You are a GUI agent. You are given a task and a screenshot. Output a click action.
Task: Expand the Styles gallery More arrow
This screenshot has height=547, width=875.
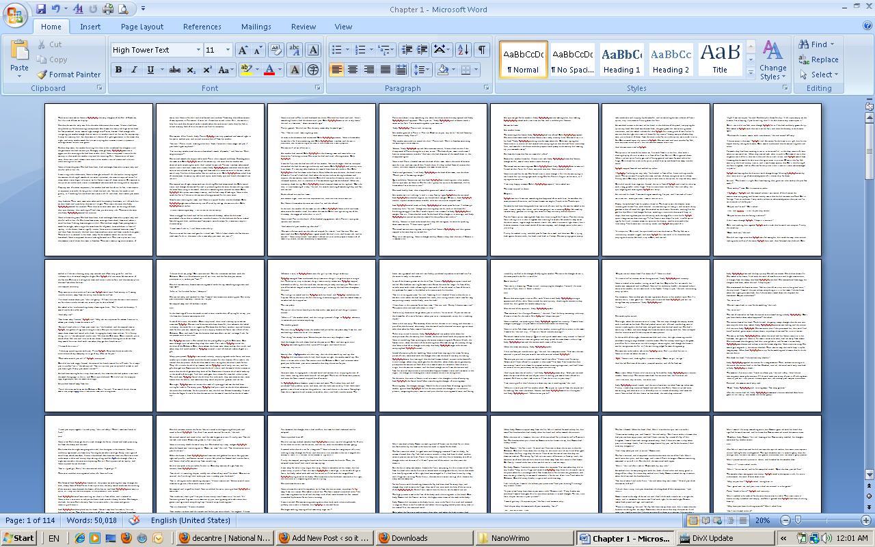(x=751, y=72)
